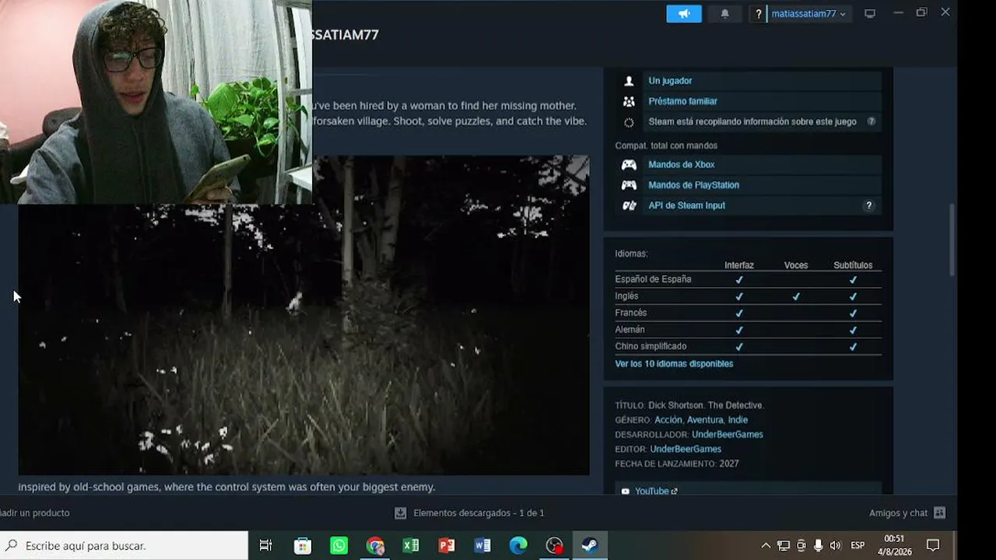Open Task View on the taskbar
Viewport: 996px width, 560px height.
click(265, 545)
